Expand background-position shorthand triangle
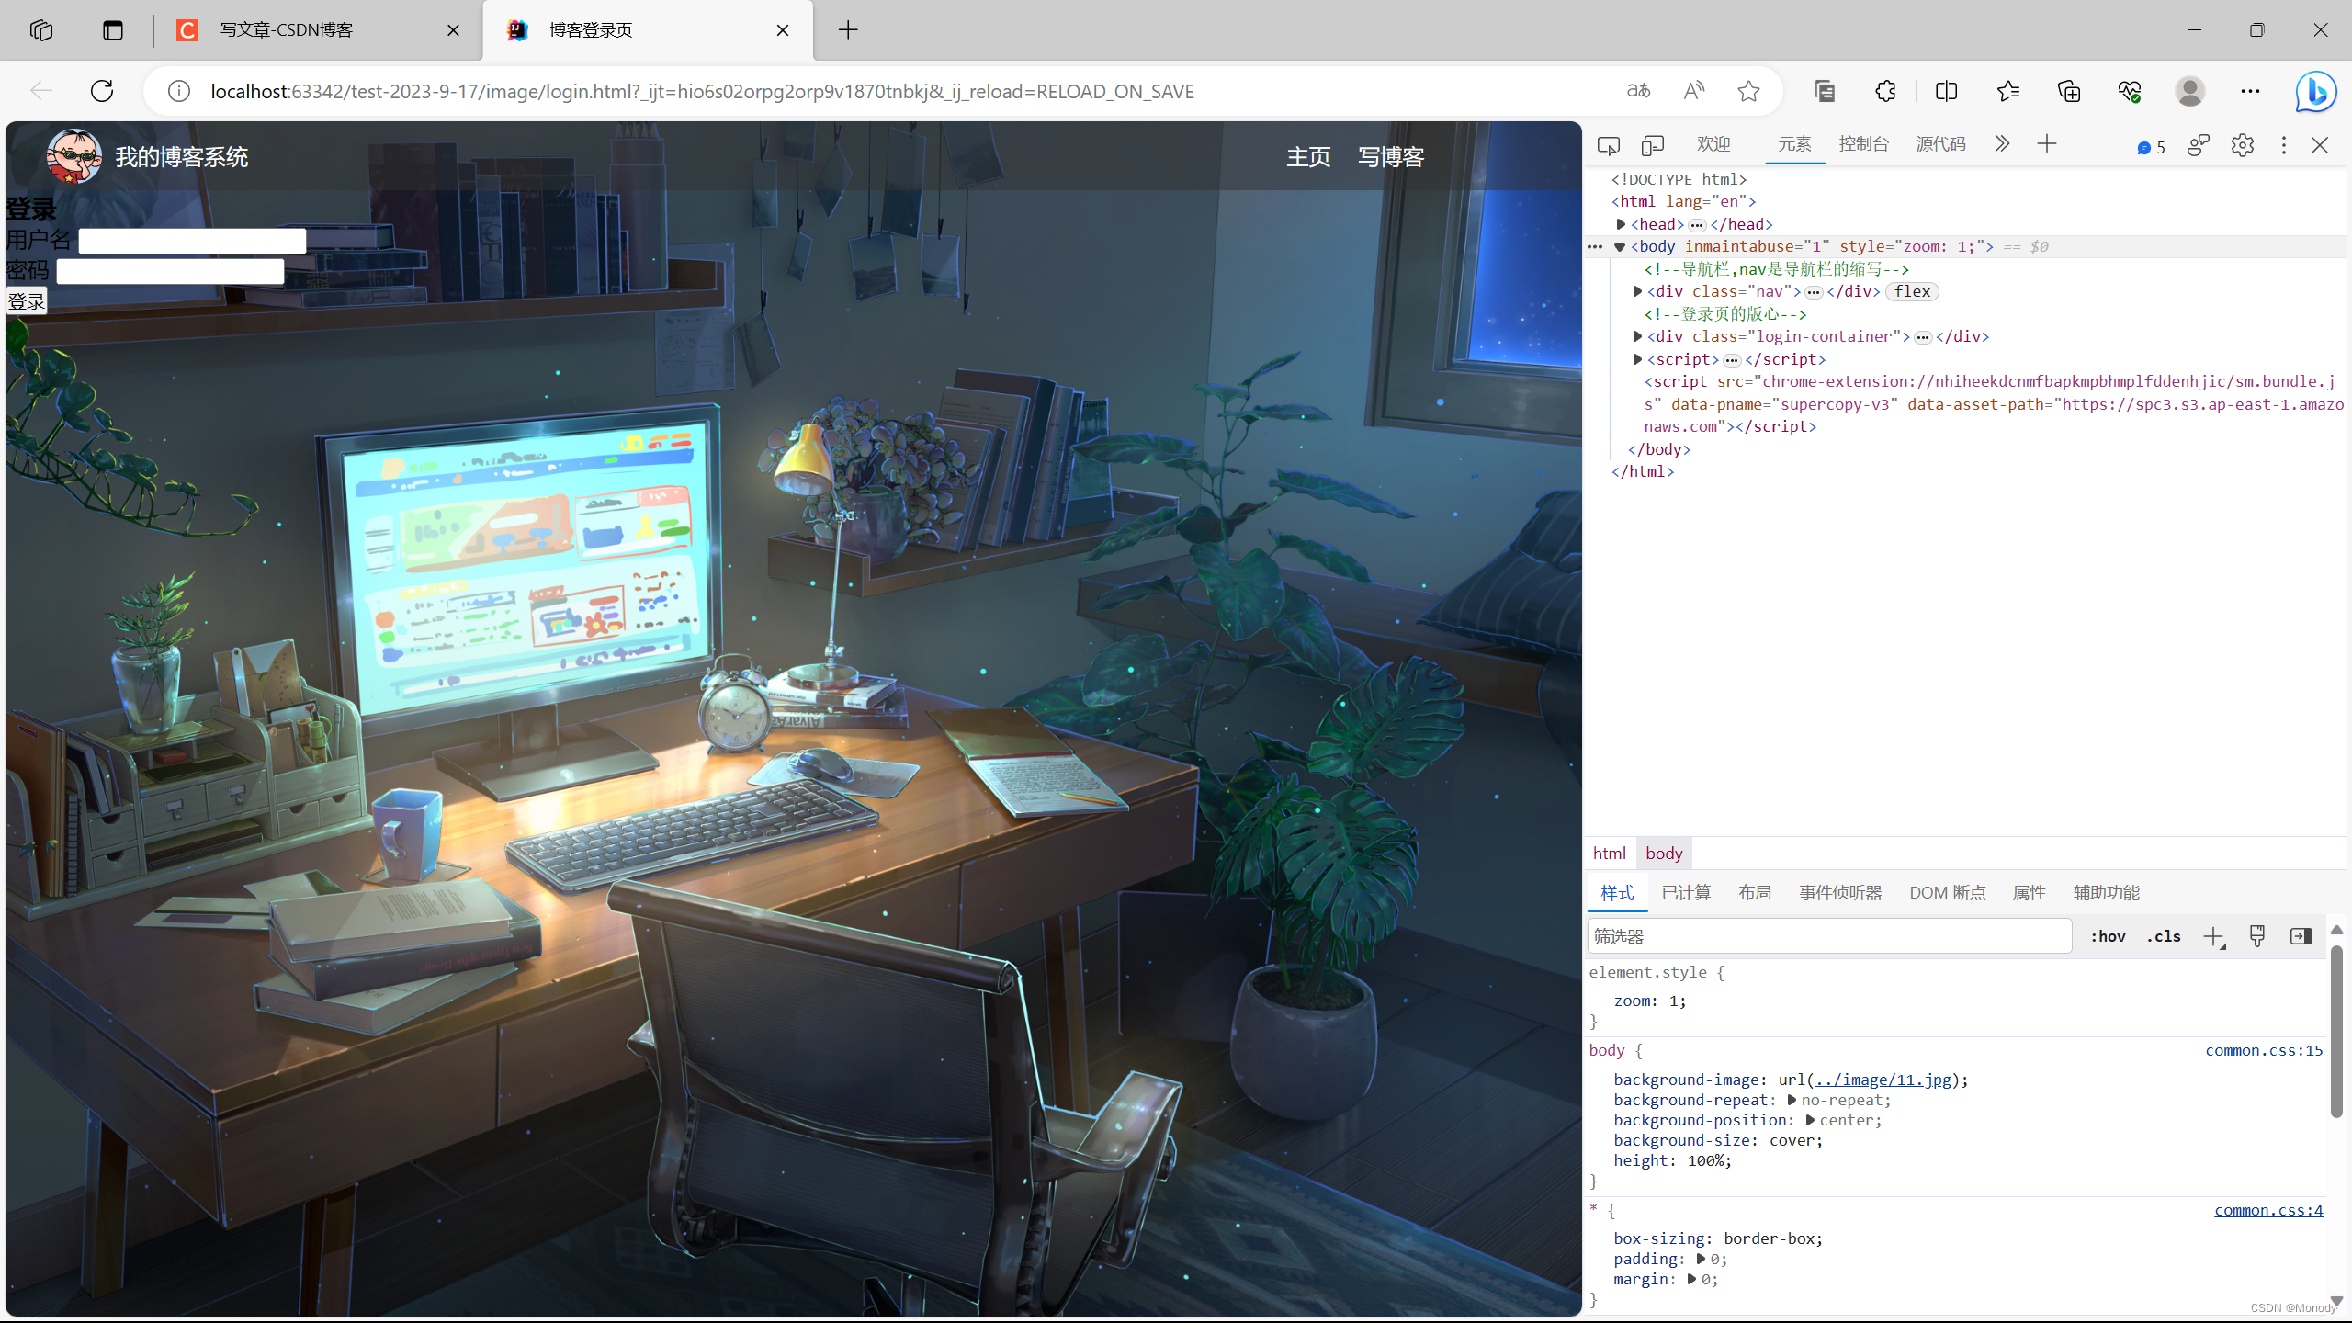Viewport: 2352px width, 1323px height. coord(1810,1120)
